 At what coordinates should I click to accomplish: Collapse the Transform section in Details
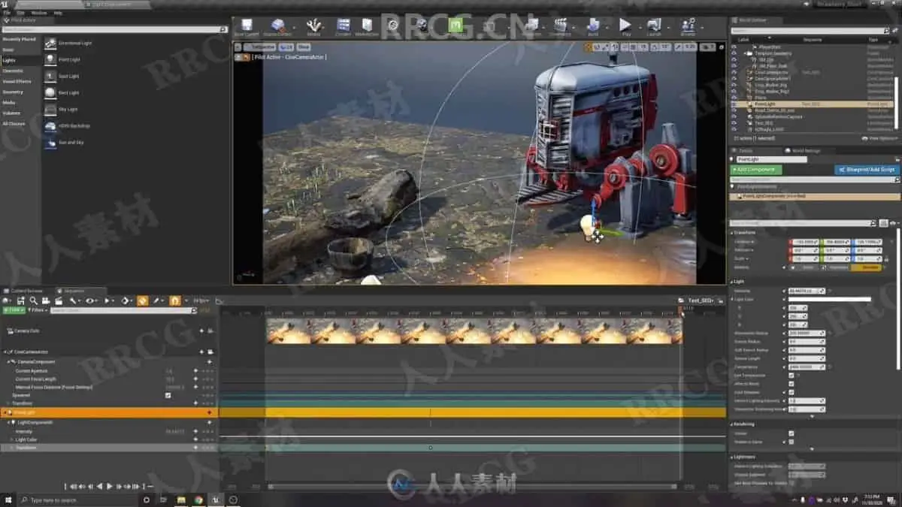pos(733,232)
